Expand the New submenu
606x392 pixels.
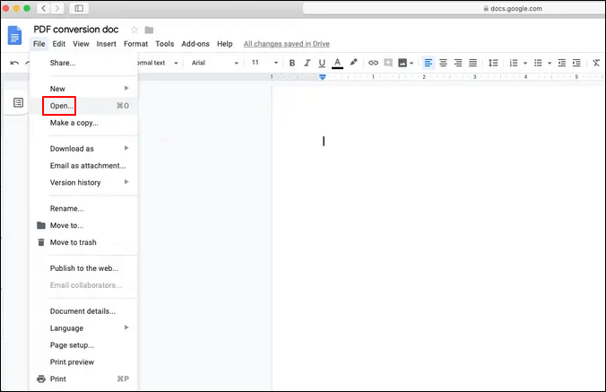83,89
